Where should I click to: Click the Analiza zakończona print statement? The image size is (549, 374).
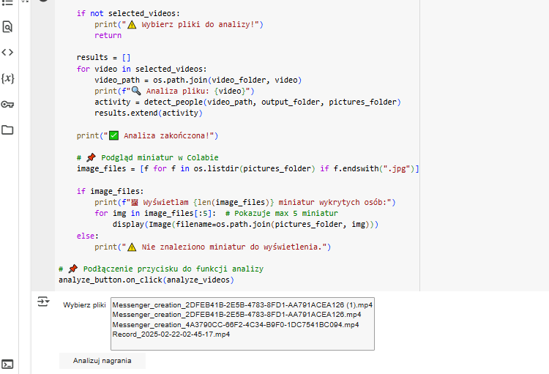click(x=147, y=135)
